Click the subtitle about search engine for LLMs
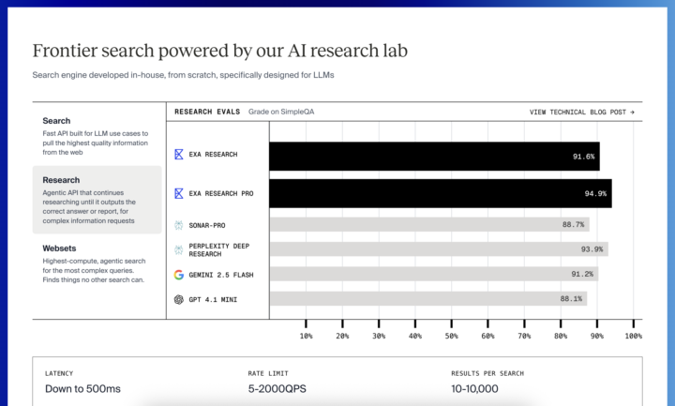The width and height of the screenshot is (675, 406). pyautogui.click(x=183, y=75)
